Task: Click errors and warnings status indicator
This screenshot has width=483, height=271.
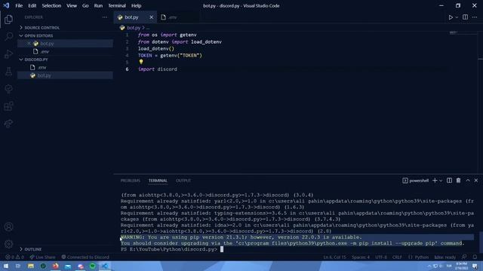Action: tap(14, 257)
